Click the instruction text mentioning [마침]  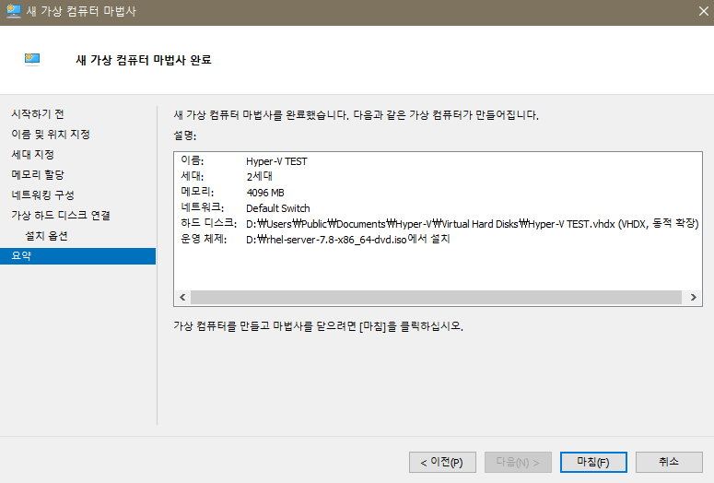click(x=318, y=326)
